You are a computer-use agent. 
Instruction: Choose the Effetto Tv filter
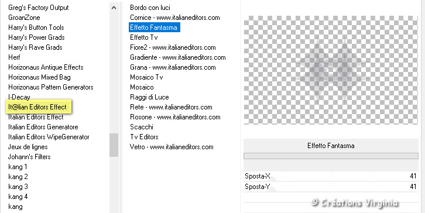tap(143, 37)
